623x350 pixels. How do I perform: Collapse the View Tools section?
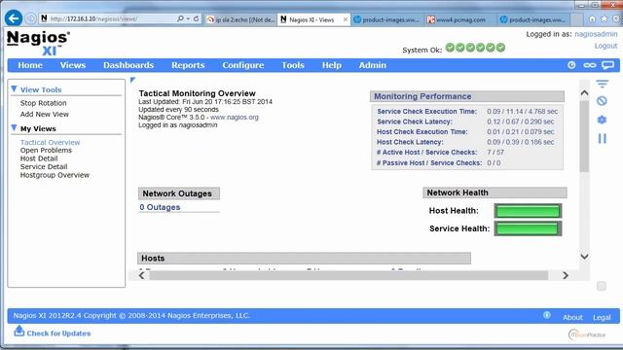[15, 88]
